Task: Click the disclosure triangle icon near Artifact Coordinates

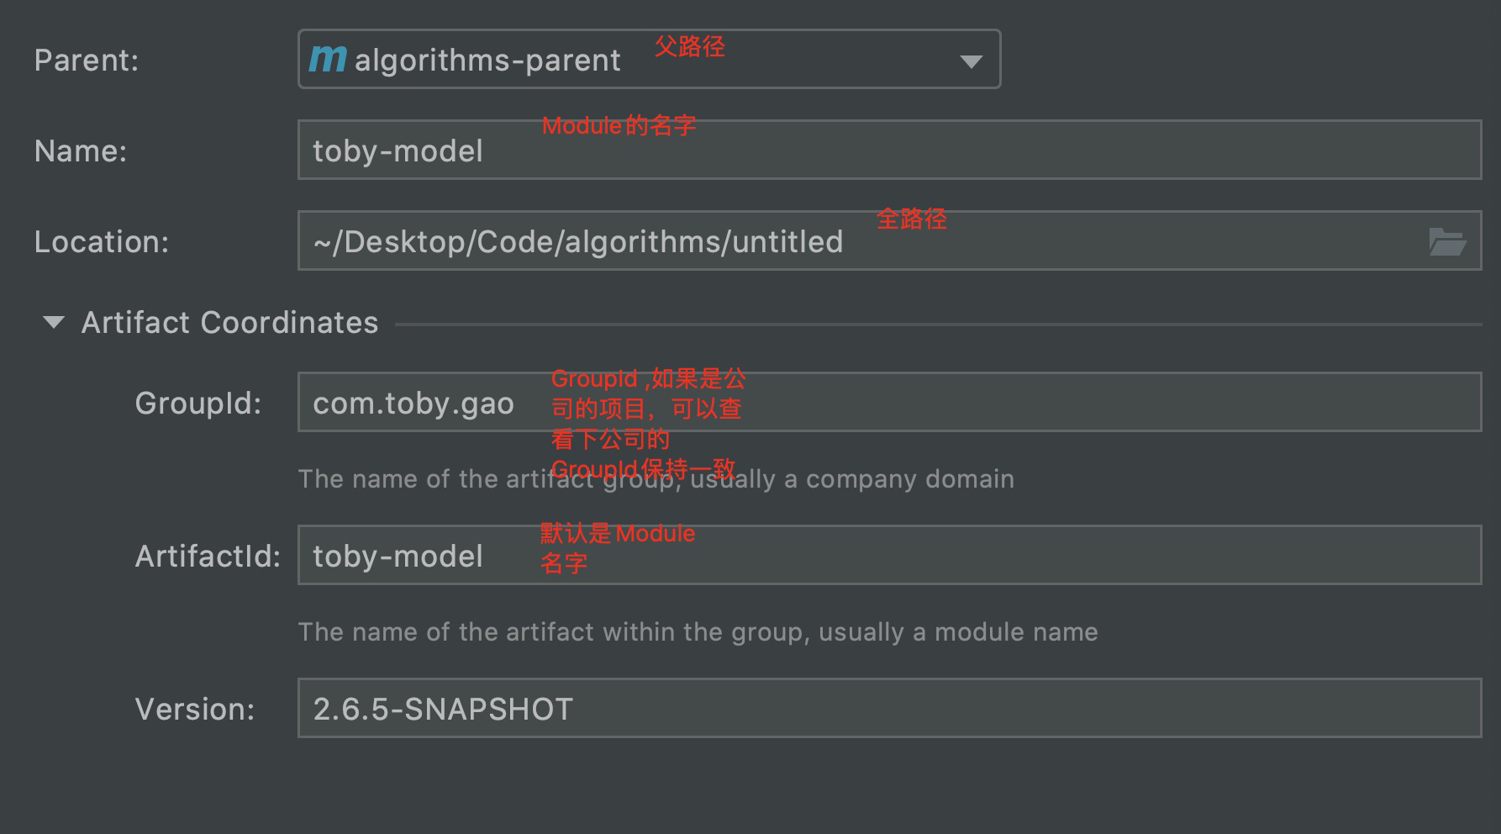Action: 53,322
